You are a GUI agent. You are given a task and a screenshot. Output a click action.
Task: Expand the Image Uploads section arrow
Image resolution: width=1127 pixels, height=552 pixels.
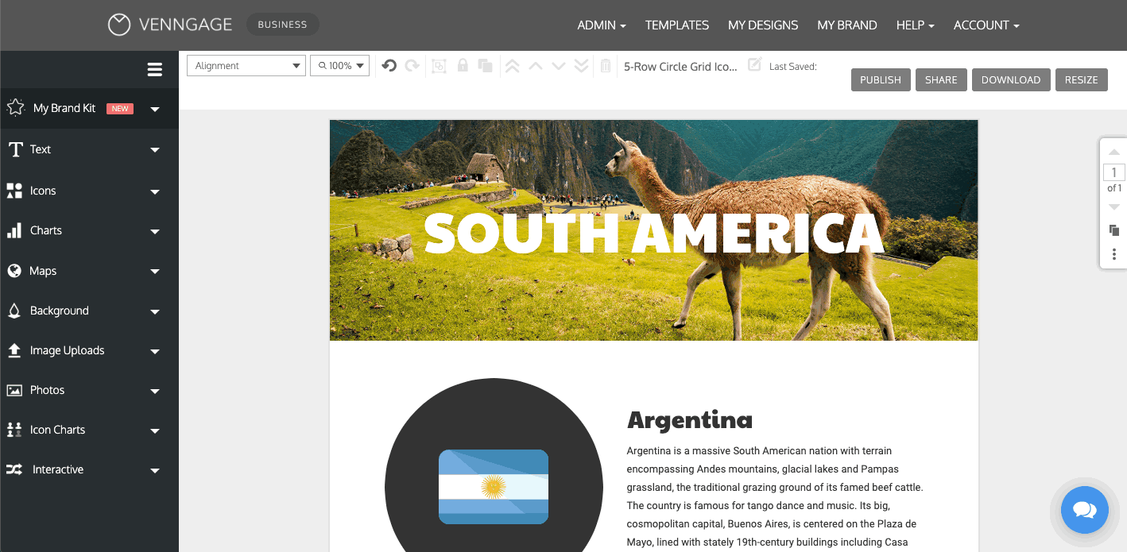pyautogui.click(x=155, y=351)
